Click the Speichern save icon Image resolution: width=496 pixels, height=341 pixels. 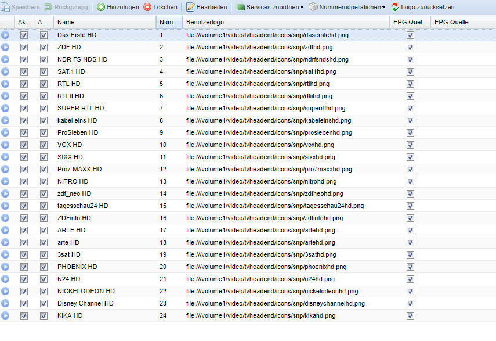point(5,7)
